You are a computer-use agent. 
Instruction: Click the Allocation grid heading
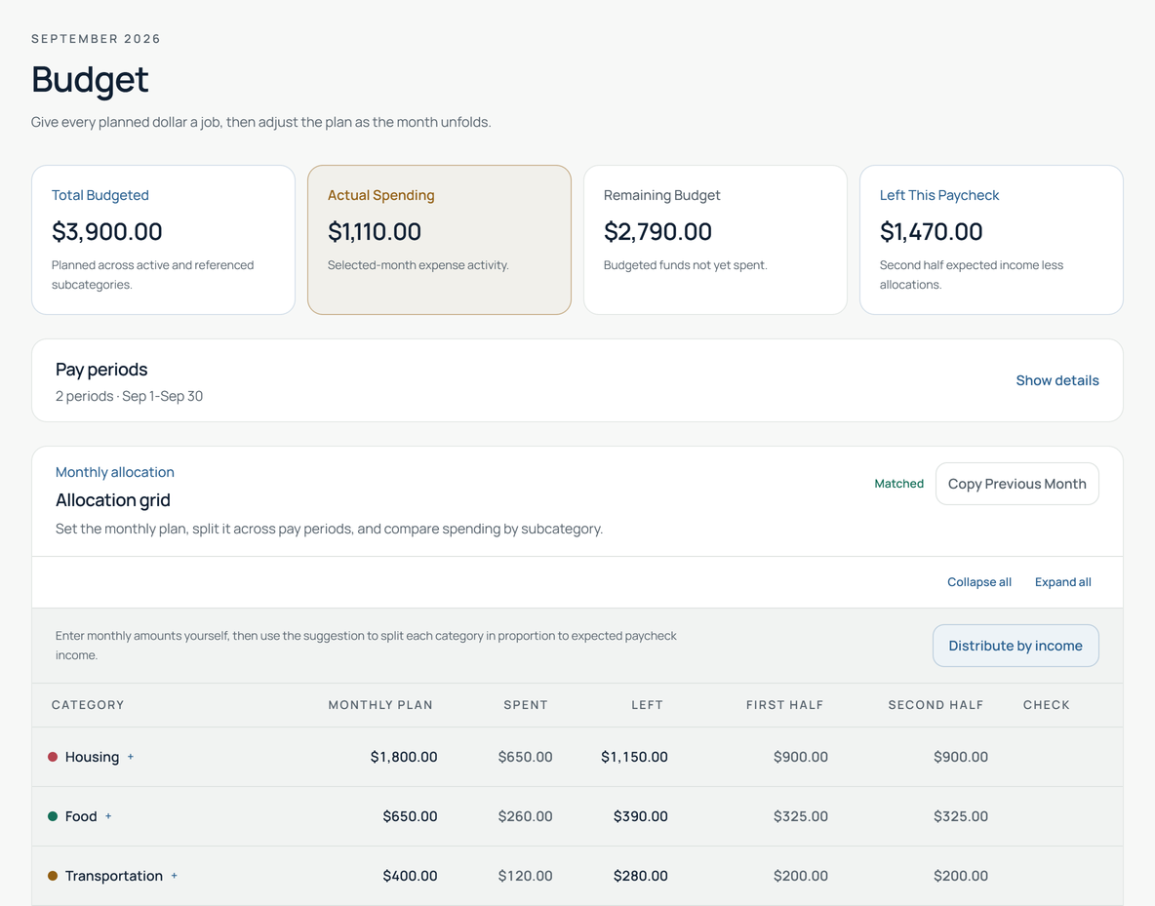click(113, 500)
